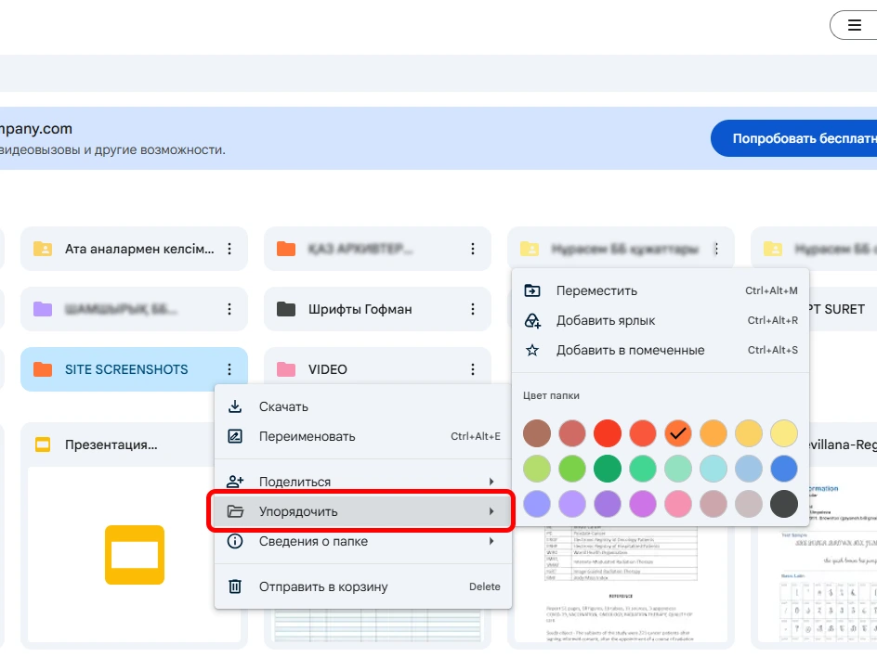
Task: Pick the light lime green color swatch
Action: [x=537, y=469]
